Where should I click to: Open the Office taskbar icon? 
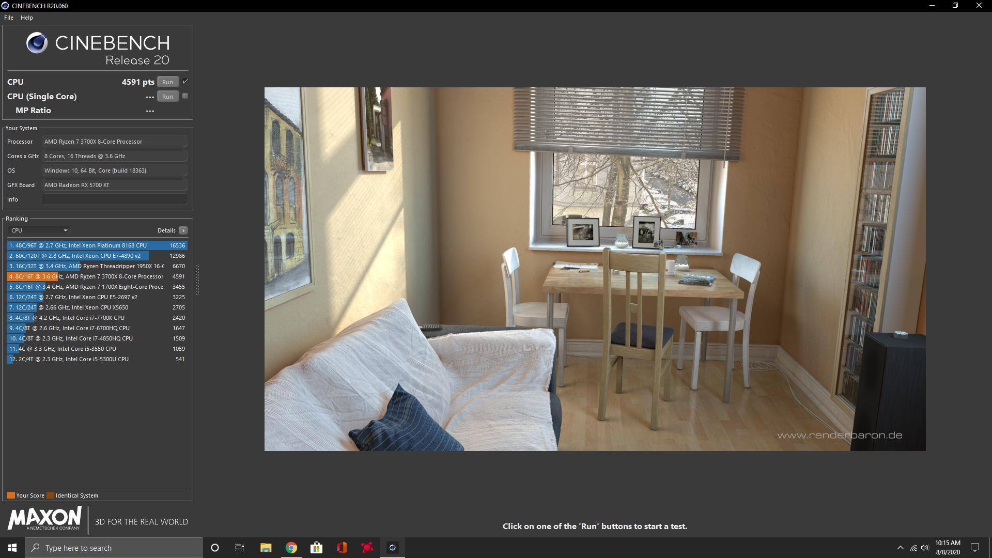coord(342,548)
